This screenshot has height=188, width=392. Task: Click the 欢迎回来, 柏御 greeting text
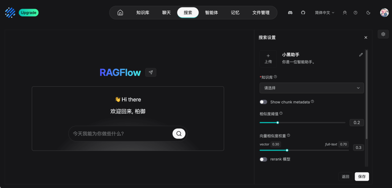coord(128,111)
